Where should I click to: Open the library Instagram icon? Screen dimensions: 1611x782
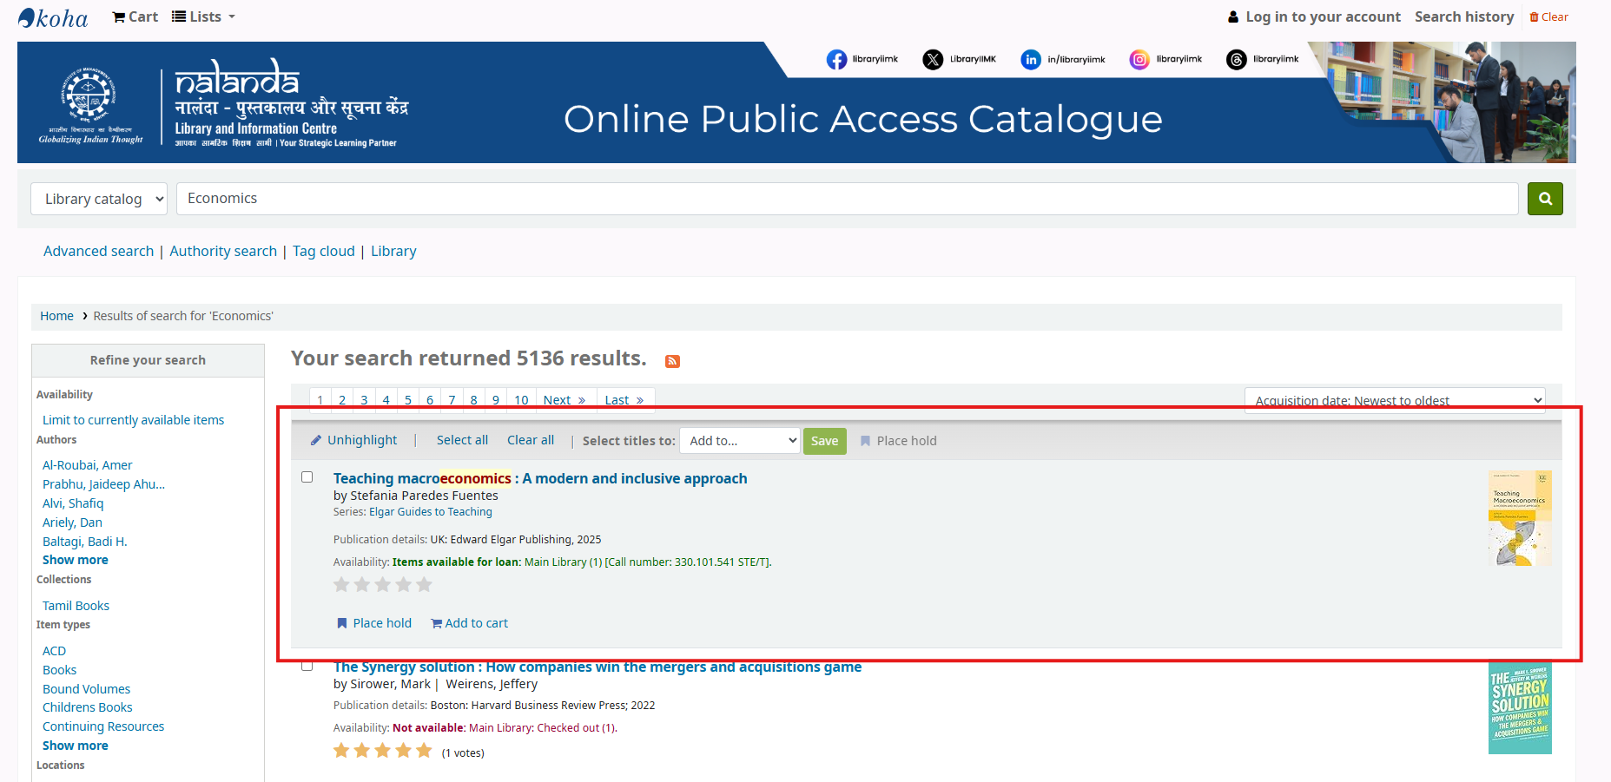point(1139,59)
